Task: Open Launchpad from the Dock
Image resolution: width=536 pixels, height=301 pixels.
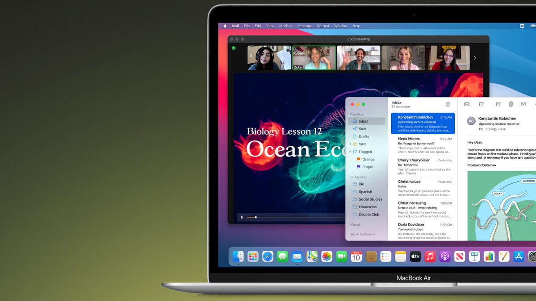Action: [253, 256]
